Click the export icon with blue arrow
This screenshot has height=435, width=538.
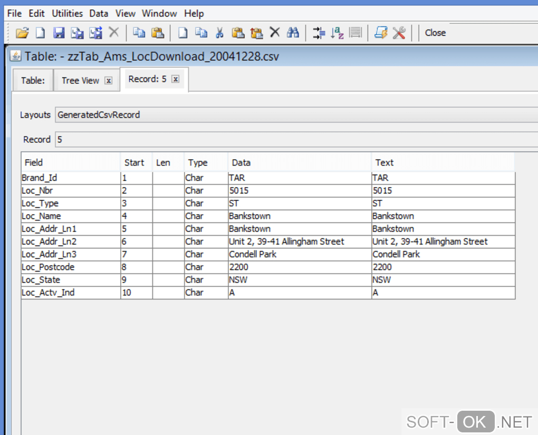95,33
